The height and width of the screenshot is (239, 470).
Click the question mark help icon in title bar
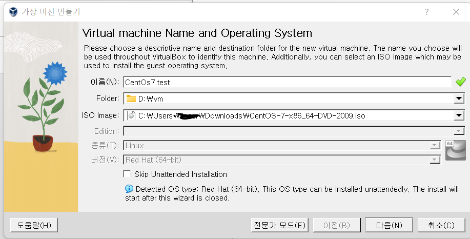point(426,12)
